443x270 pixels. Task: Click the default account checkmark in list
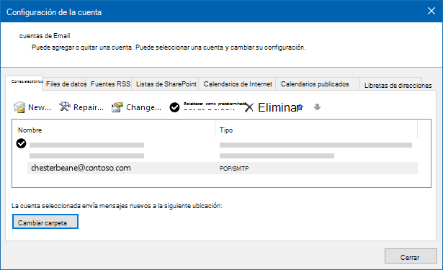(21, 143)
